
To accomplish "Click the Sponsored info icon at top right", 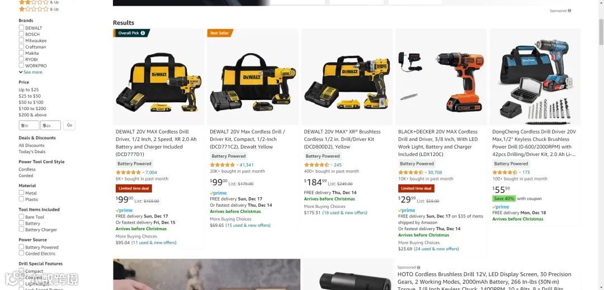I will pos(569,11).
